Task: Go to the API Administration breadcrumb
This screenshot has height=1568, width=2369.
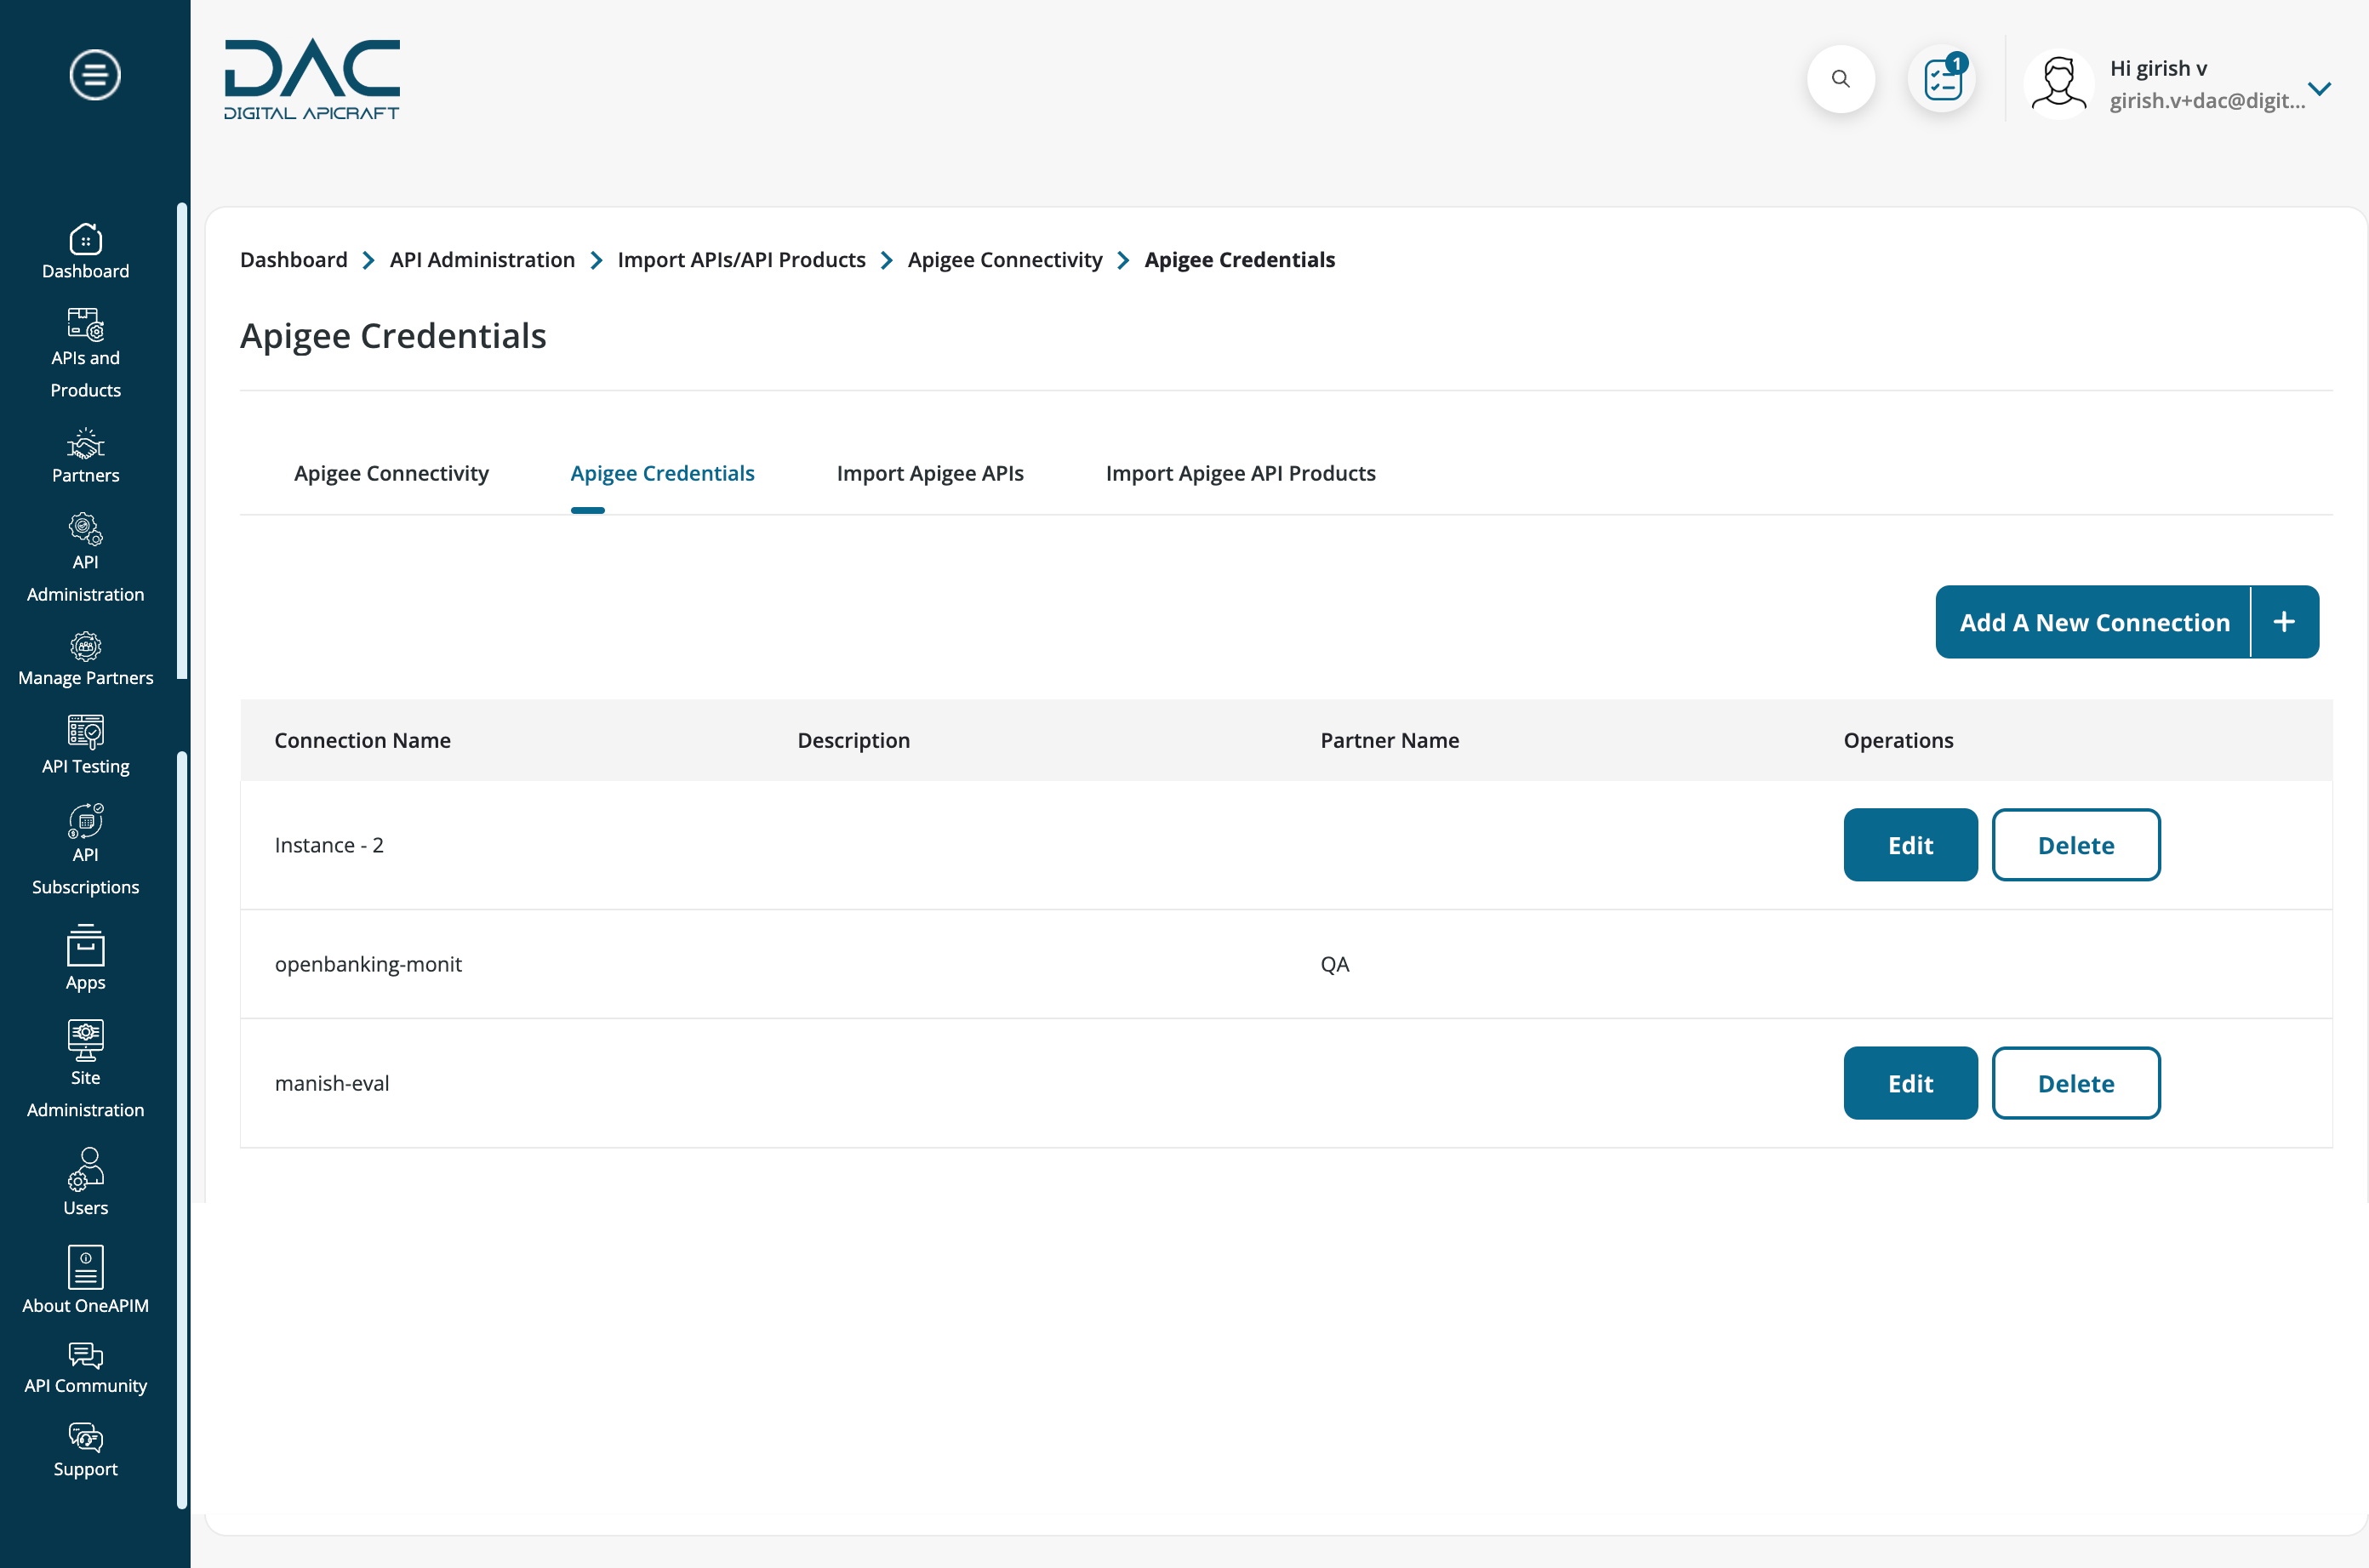Action: click(x=482, y=260)
